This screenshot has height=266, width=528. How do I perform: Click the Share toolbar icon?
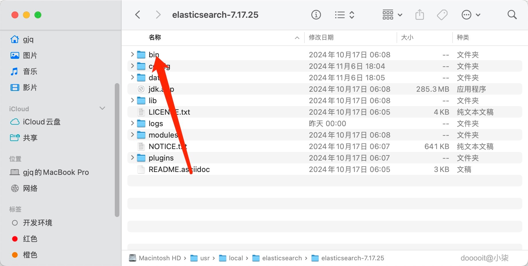[420, 15]
